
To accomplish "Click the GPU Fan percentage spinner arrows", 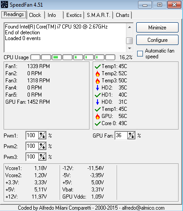I will click(131, 135).
